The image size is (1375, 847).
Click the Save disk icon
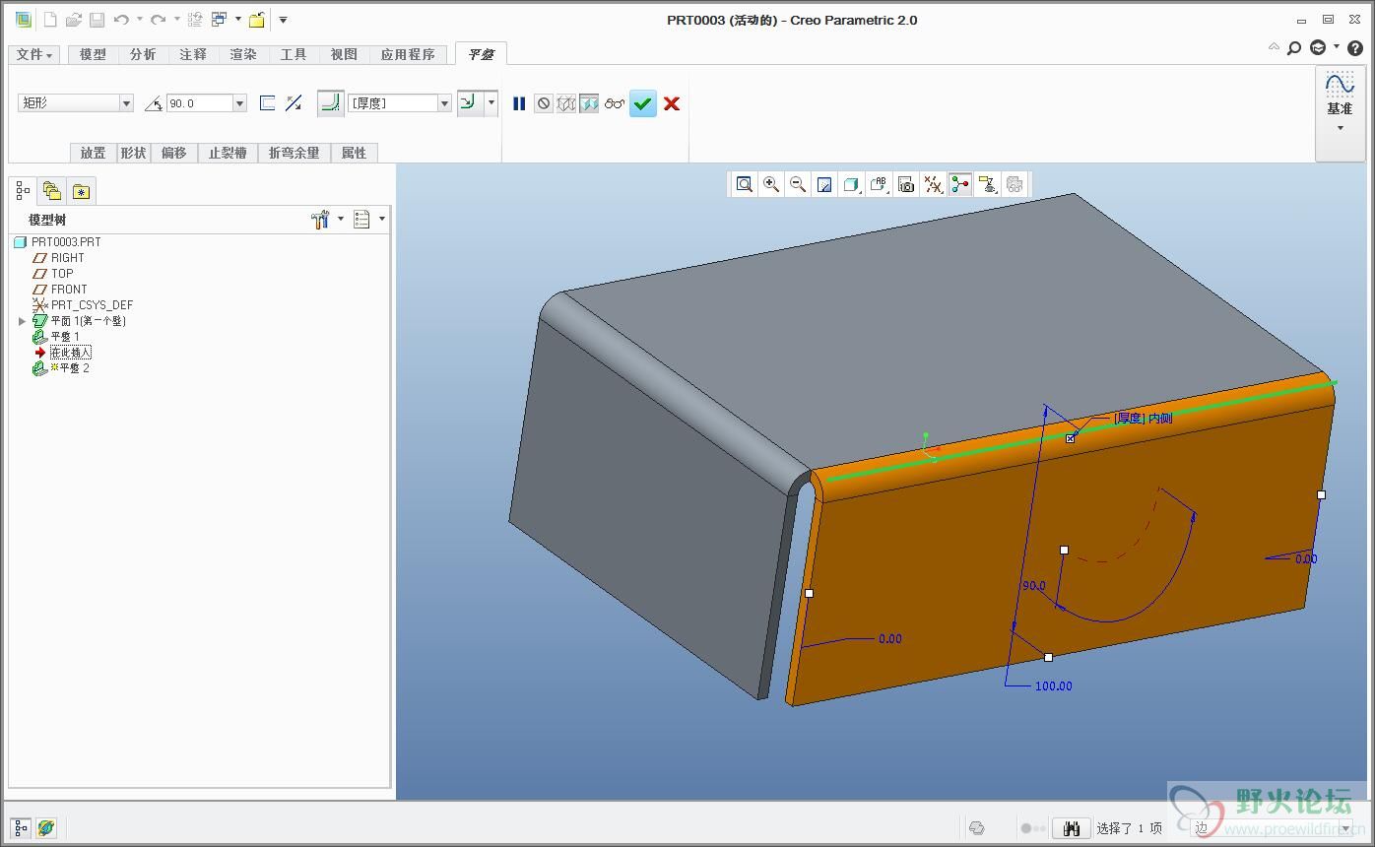[97, 20]
